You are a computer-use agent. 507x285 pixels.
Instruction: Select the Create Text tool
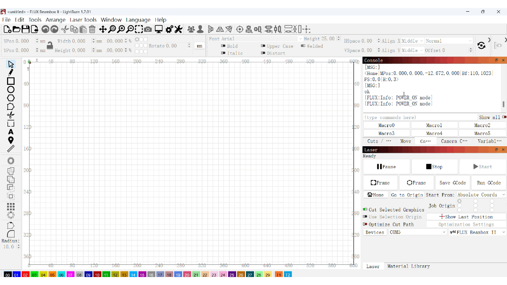coord(11,132)
